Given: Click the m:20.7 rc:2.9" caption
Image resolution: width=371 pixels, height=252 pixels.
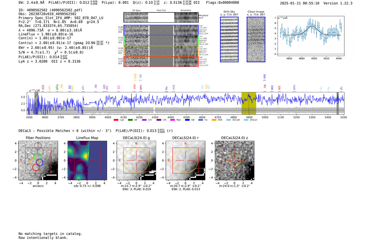Looking at the screenshot, I should (185, 186).
